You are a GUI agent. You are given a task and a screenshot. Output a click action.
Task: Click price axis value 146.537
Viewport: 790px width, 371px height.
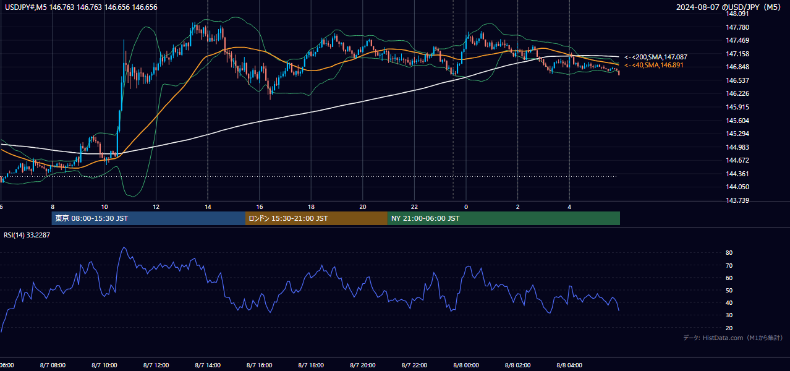737,80
